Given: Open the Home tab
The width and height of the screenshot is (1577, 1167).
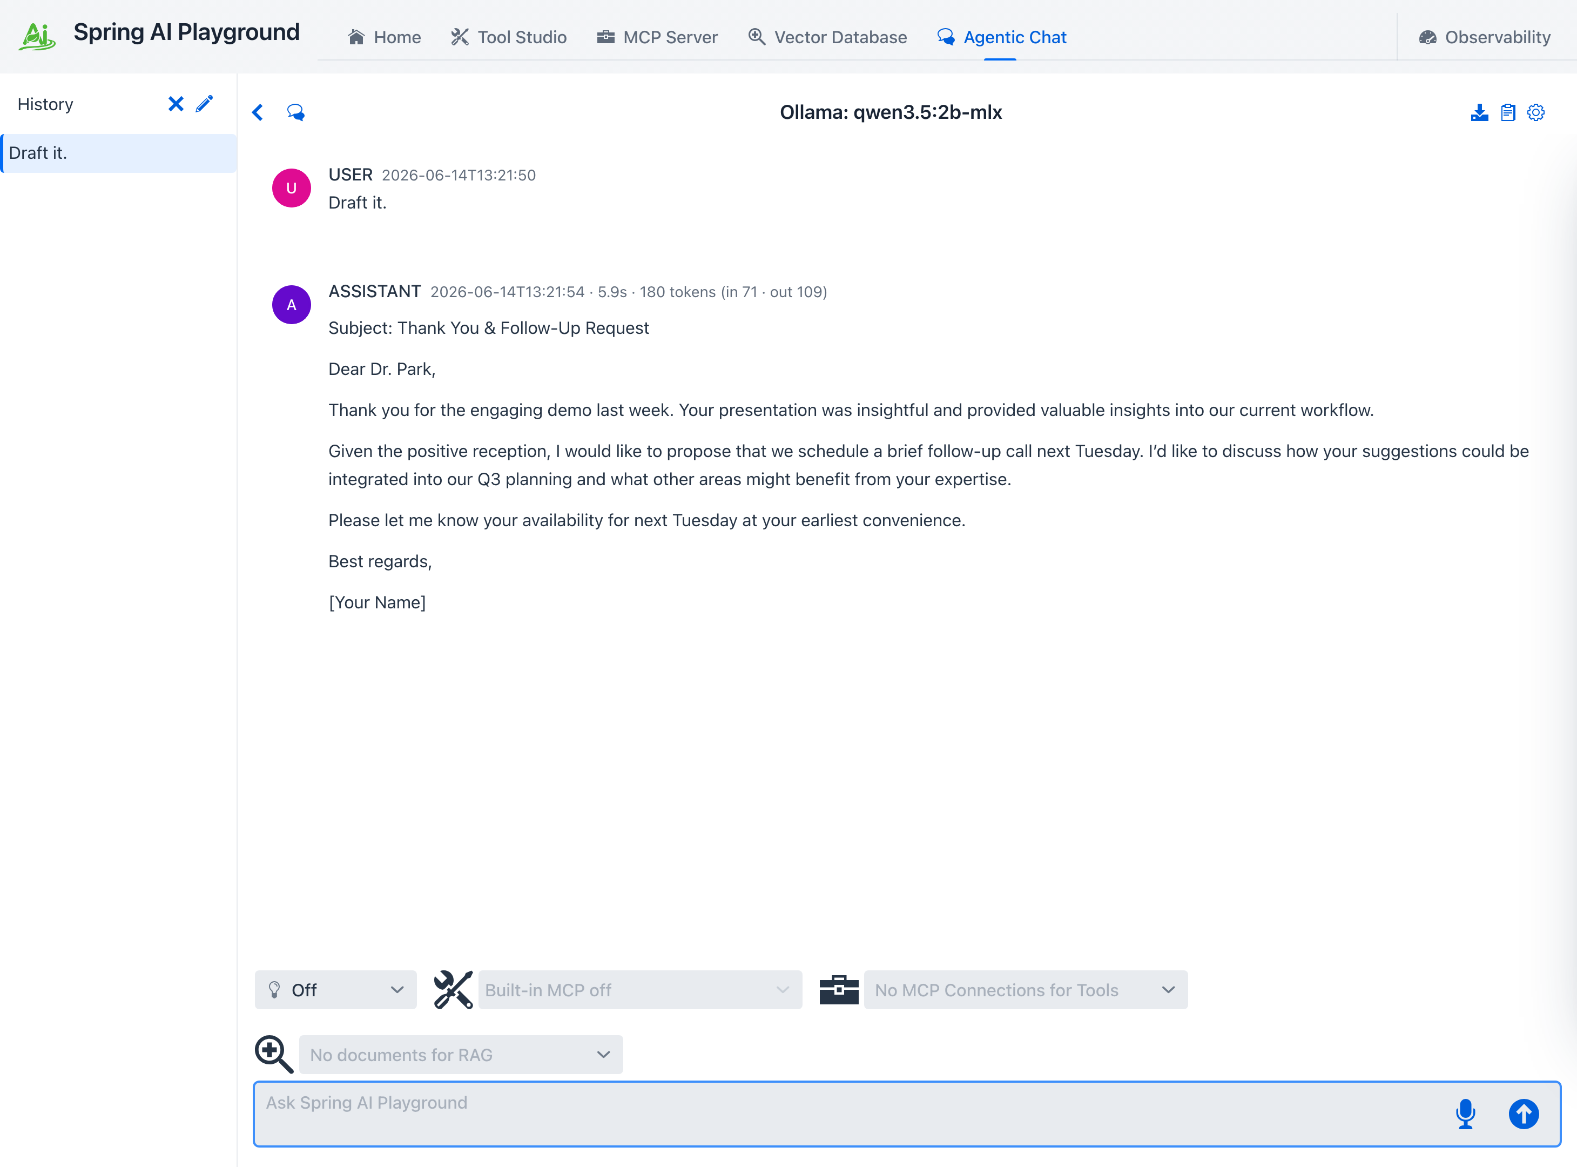Looking at the screenshot, I should coord(384,37).
